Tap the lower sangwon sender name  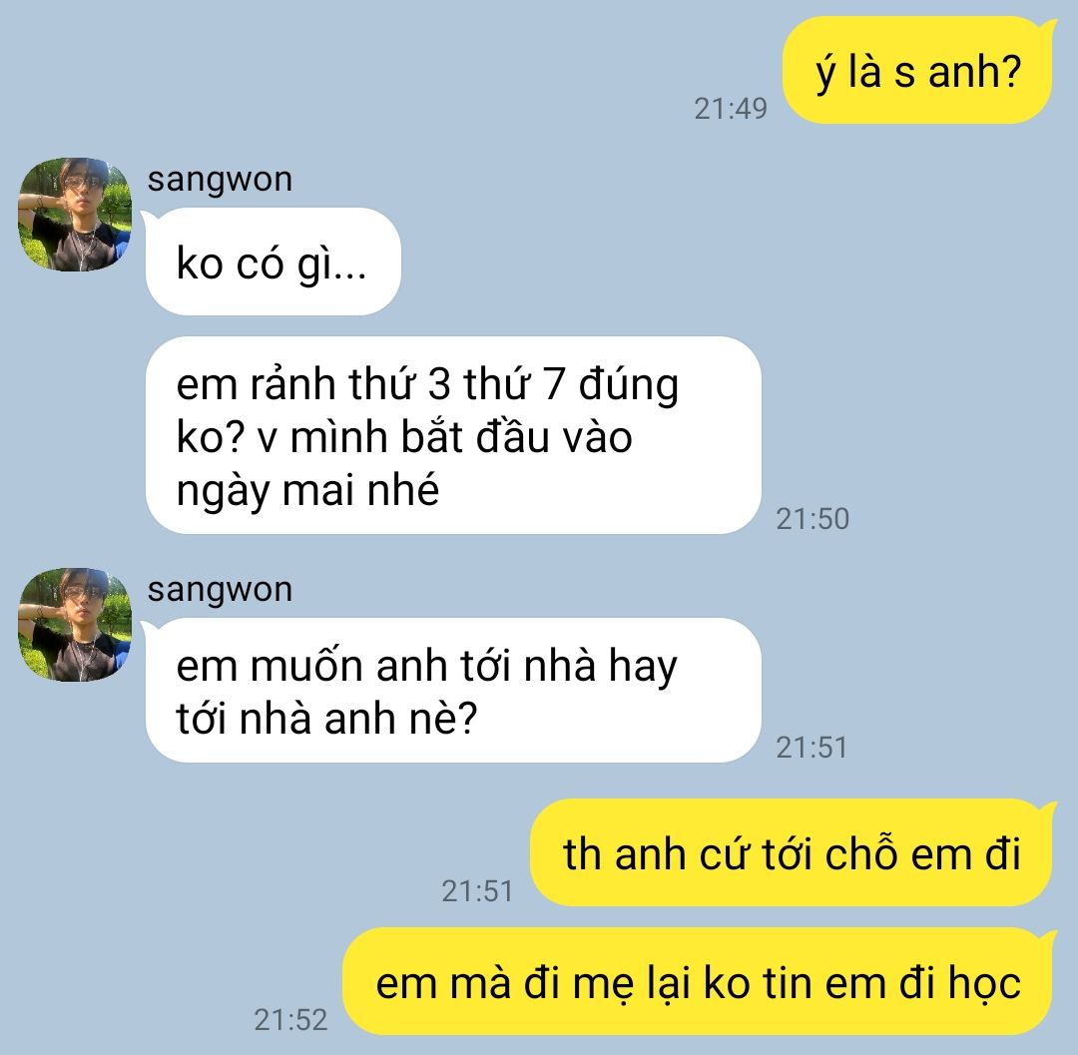coord(220,591)
